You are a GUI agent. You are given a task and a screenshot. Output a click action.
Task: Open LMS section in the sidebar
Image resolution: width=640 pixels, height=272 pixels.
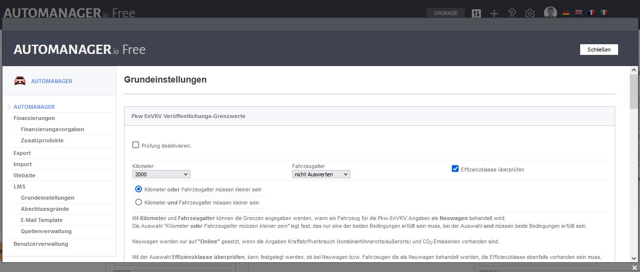(19, 187)
